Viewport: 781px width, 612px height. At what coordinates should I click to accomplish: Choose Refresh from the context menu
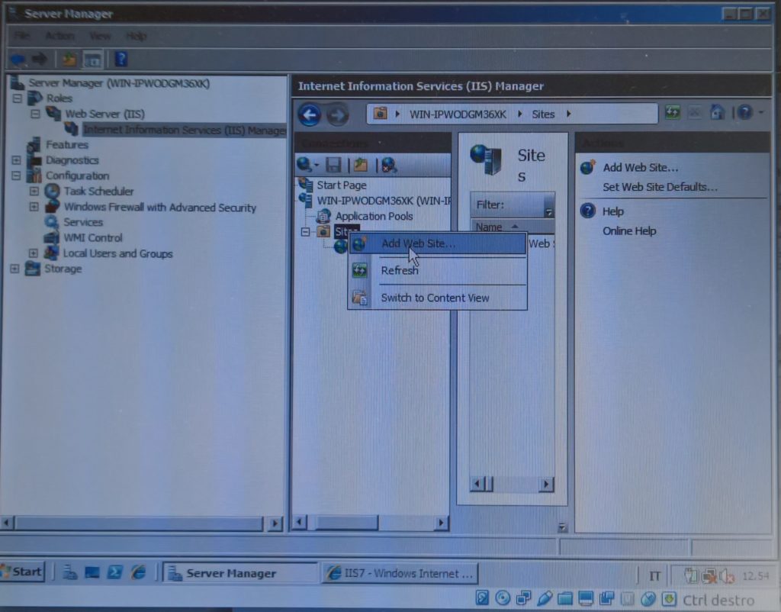438,271
